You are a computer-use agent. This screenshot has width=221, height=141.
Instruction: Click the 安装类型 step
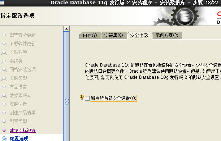pos(18,78)
